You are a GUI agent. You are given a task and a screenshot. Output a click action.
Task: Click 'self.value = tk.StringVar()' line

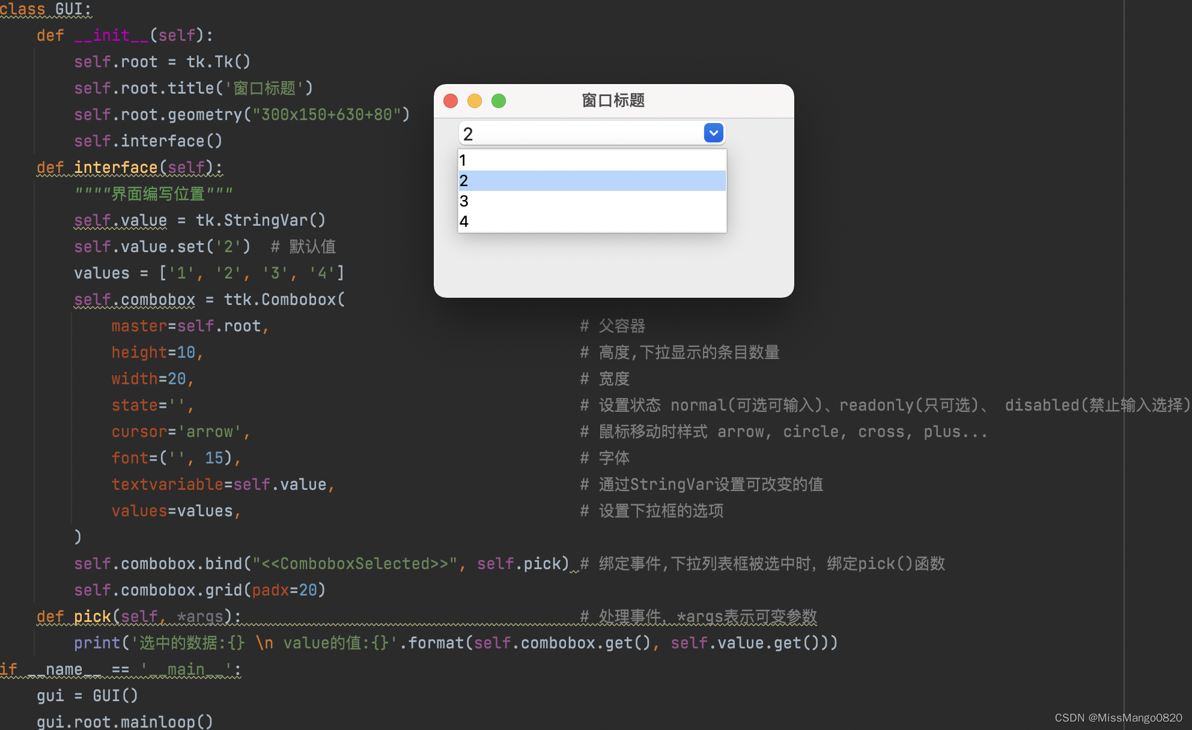199,220
